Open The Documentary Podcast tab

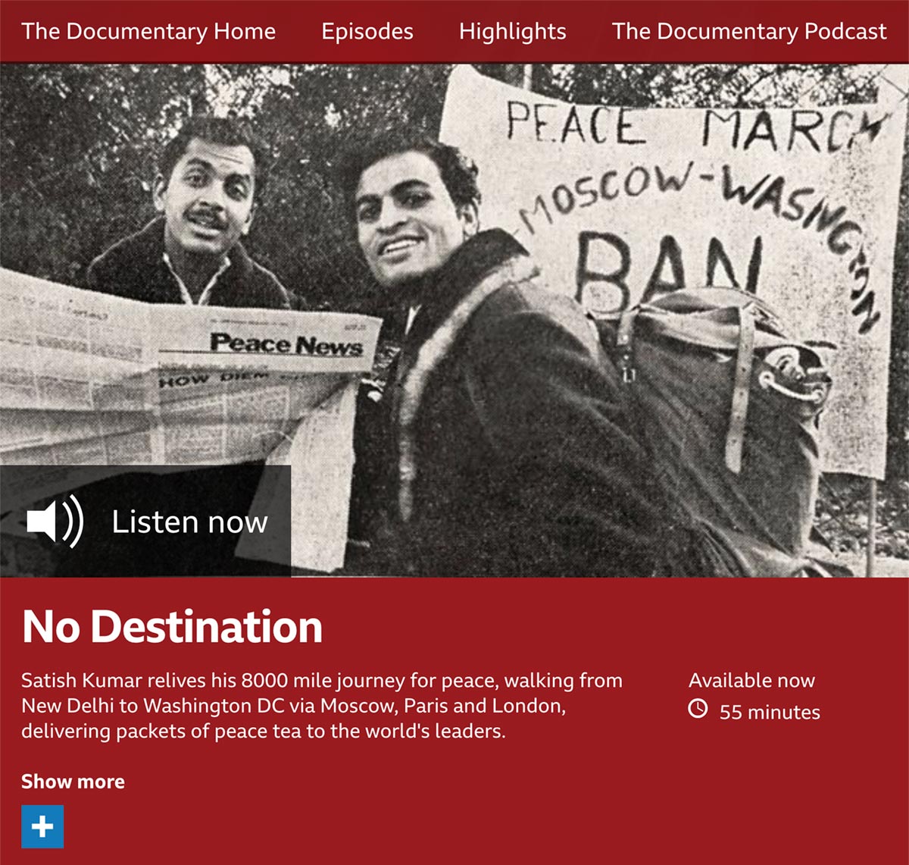point(749,31)
